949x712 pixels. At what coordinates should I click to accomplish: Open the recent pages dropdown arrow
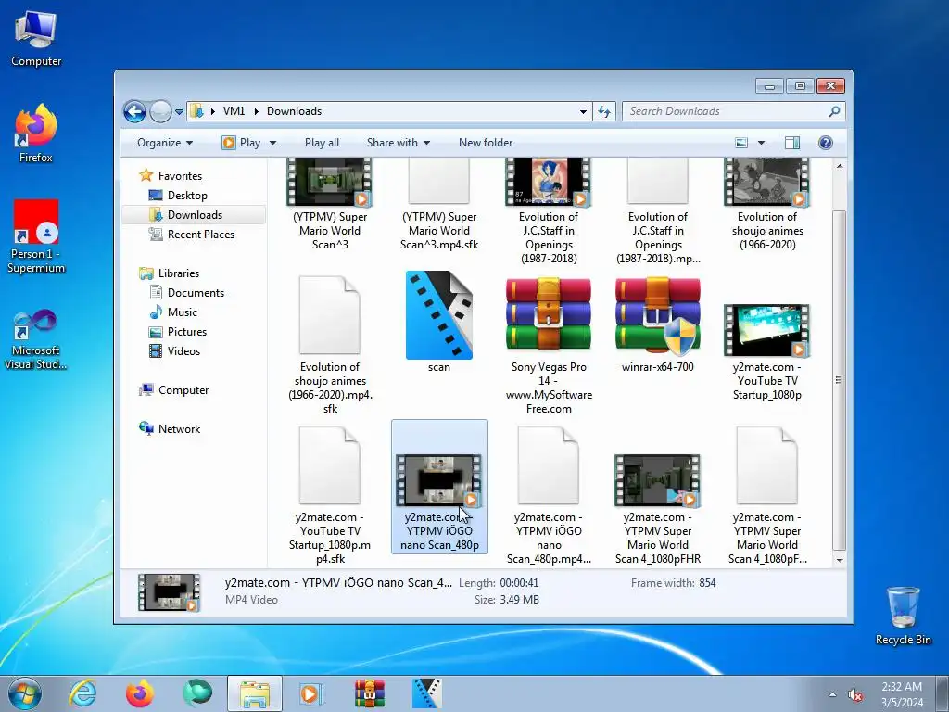click(179, 112)
